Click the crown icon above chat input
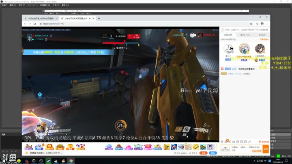The height and width of the screenshot is (164, 292). pos(234,142)
